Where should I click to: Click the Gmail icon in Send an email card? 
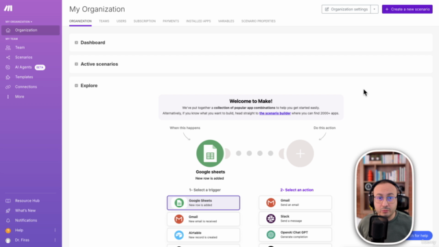click(271, 202)
